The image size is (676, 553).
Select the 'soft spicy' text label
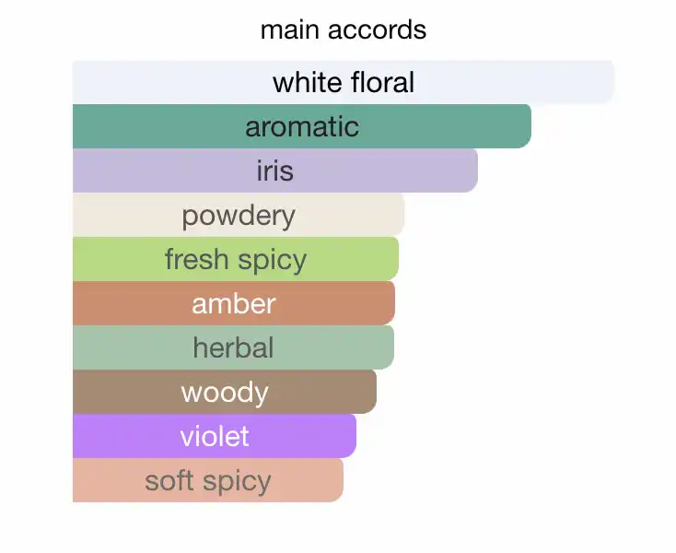click(208, 480)
